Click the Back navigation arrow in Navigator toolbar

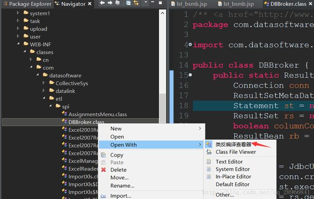102,3
